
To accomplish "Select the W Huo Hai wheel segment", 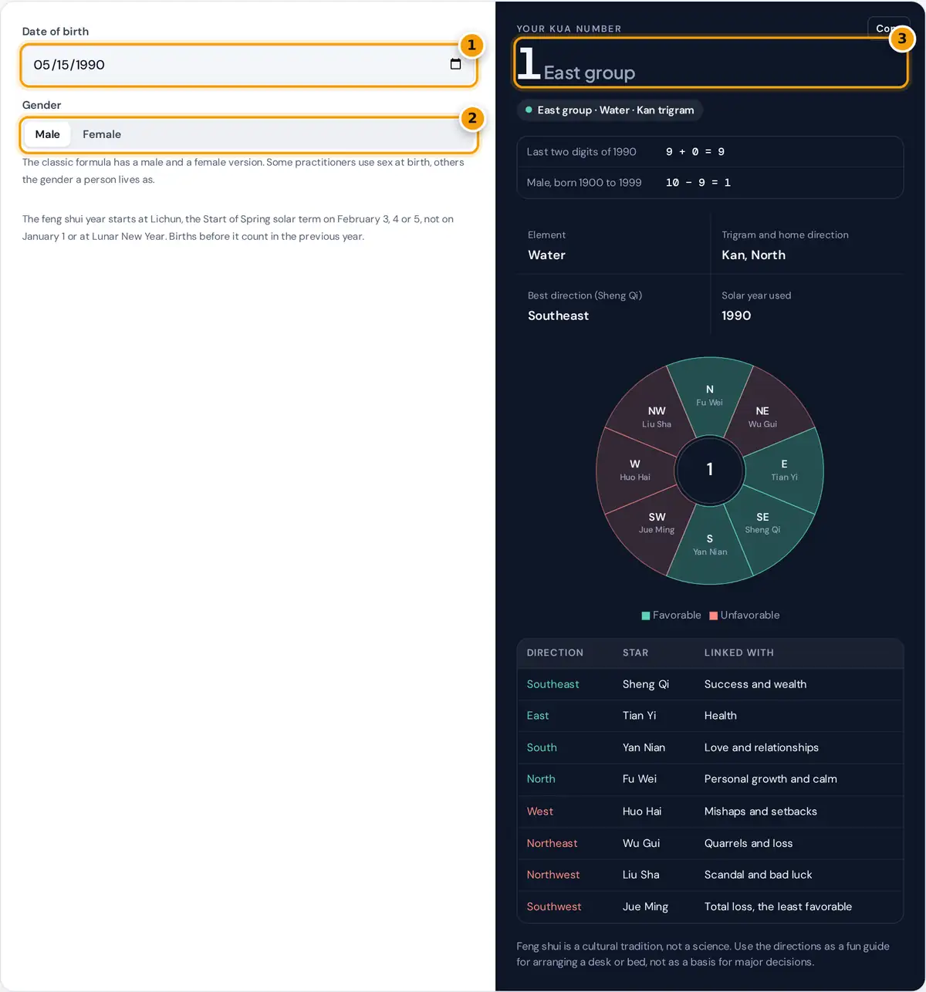I will click(x=635, y=470).
